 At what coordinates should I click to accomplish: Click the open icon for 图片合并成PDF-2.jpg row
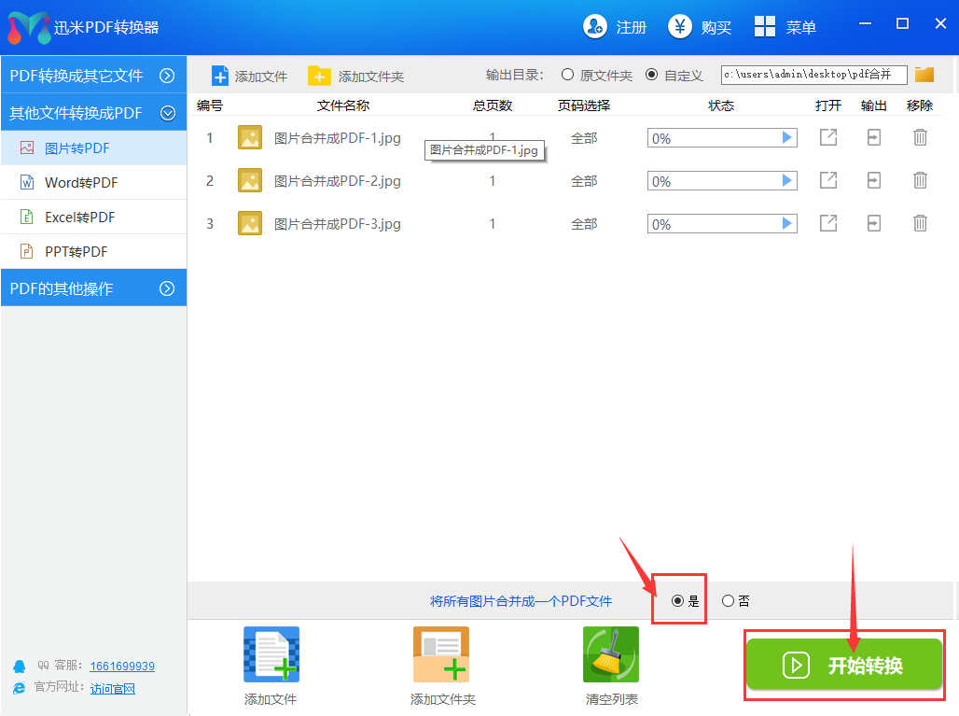click(827, 180)
